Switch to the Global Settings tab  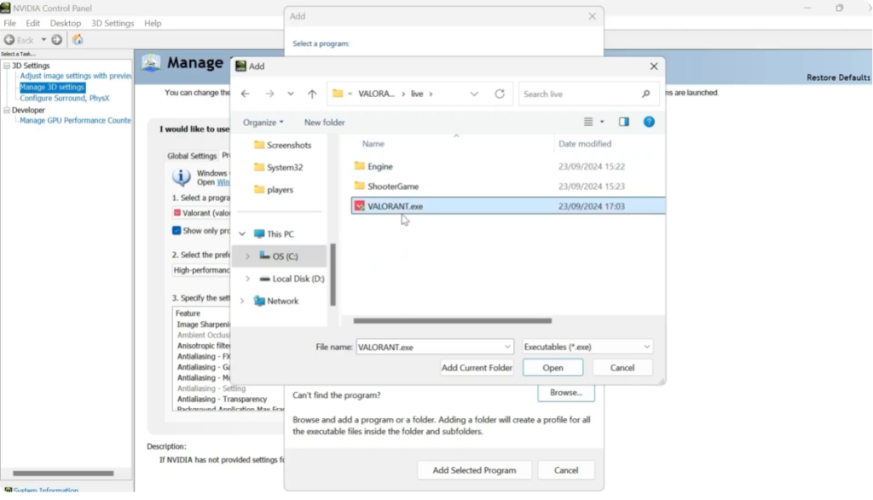tap(192, 155)
